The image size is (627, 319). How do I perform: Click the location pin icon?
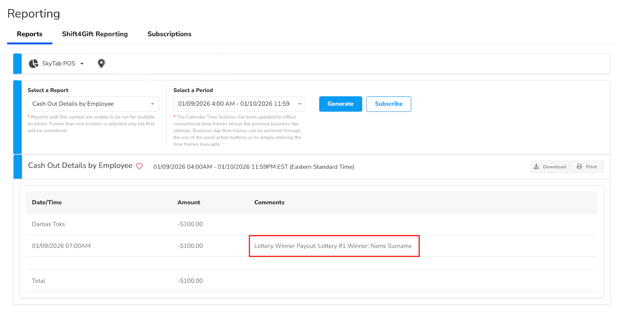101,63
